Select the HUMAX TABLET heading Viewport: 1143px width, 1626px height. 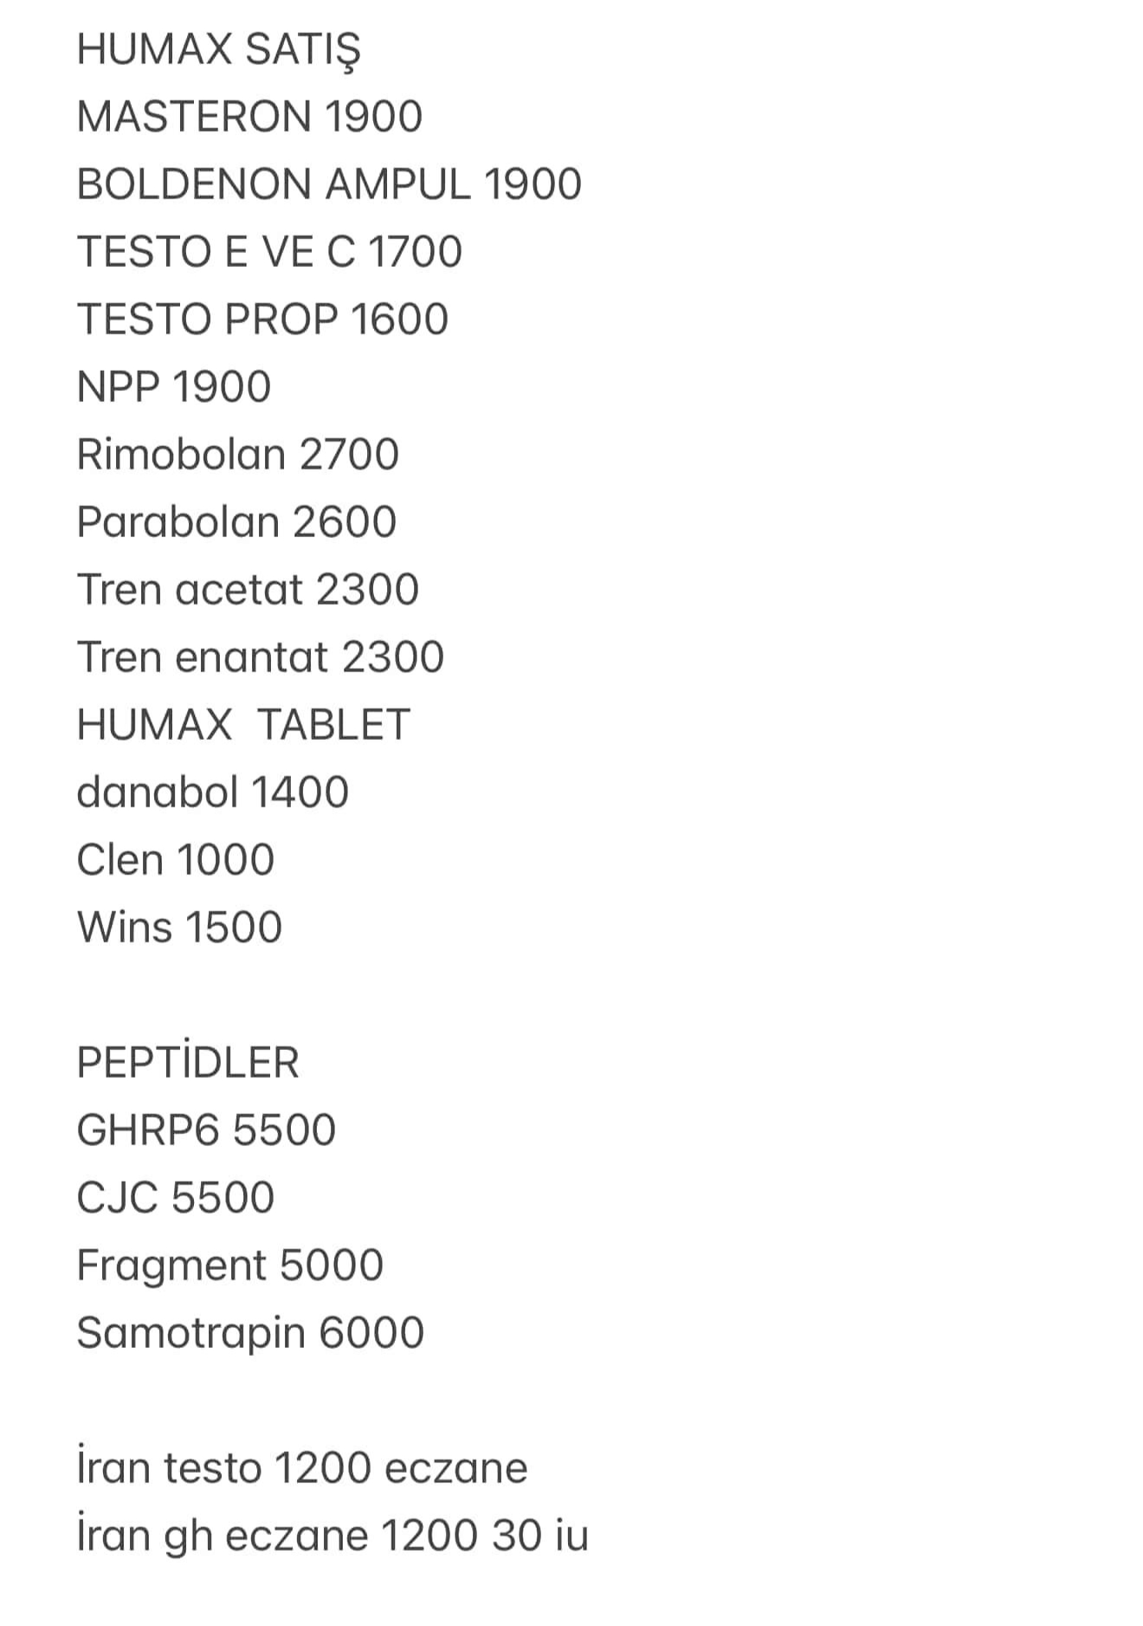[x=243, y=724]
